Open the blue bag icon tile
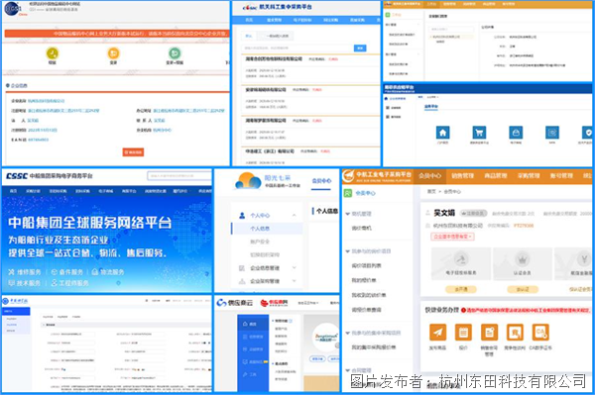595x395 pixels. click(516, 133)
